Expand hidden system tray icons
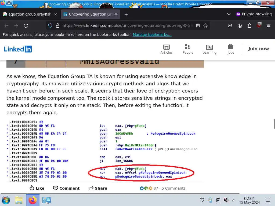This screenshot has width=275, height=206. click(234, 200)
